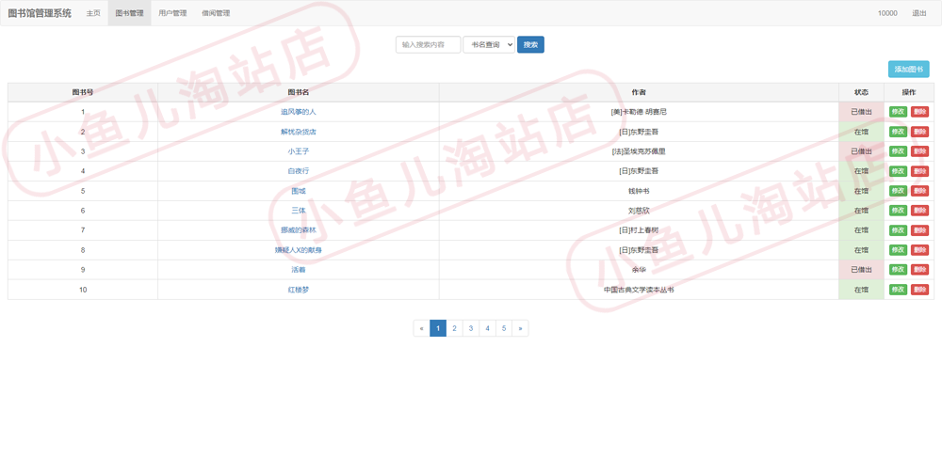Edit the 白夜行 row with 修改

[898, 171]
